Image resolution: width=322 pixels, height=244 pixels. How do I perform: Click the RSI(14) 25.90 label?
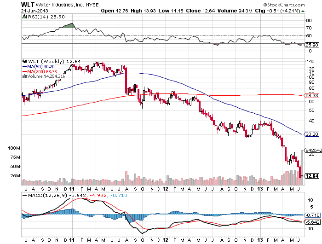(x=46, y=17)
